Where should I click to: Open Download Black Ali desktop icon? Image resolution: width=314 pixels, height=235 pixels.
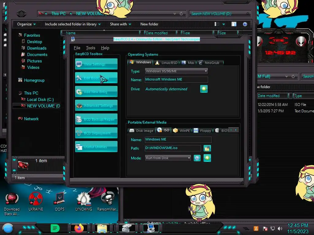click(12, 204)
